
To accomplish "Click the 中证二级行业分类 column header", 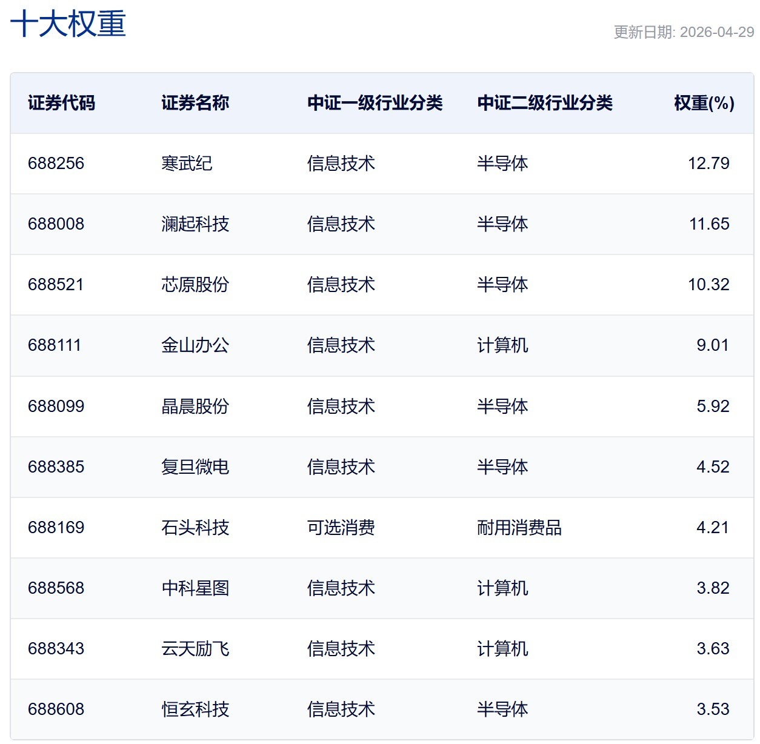I will 544,103.
